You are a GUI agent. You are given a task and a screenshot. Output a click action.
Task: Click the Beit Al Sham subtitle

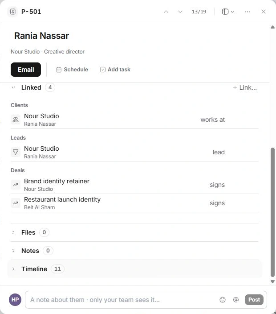pos(39,207)
